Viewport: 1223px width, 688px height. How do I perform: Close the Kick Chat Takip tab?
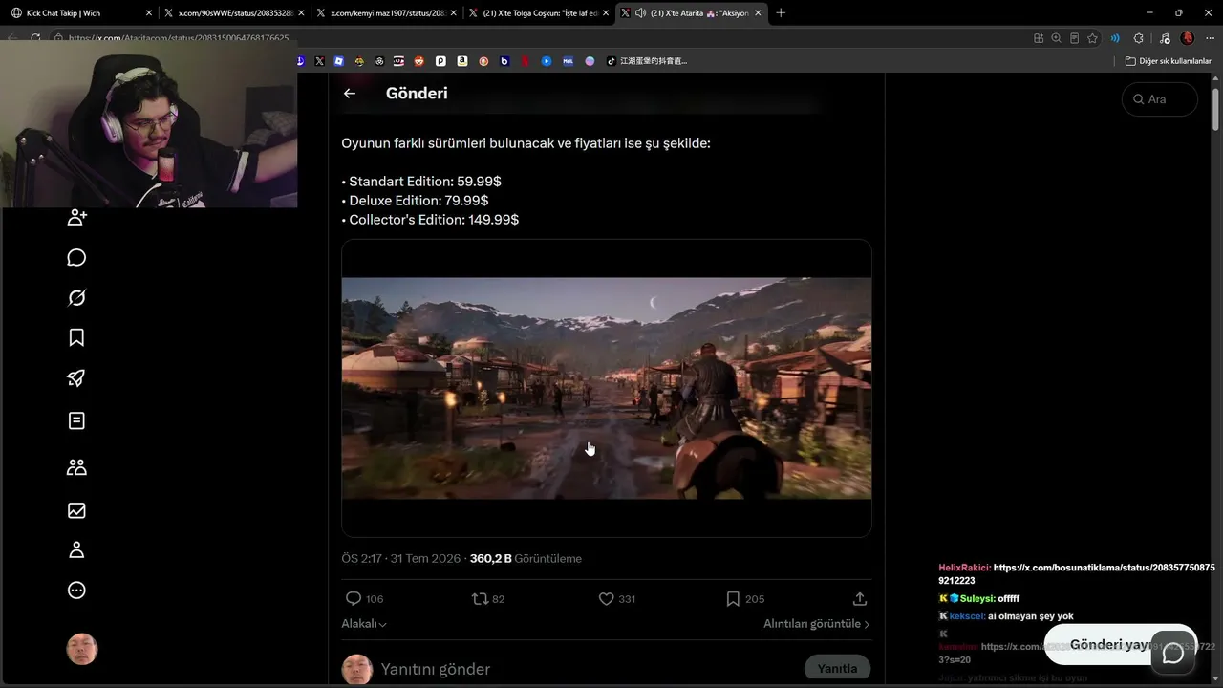click(149, 13)
